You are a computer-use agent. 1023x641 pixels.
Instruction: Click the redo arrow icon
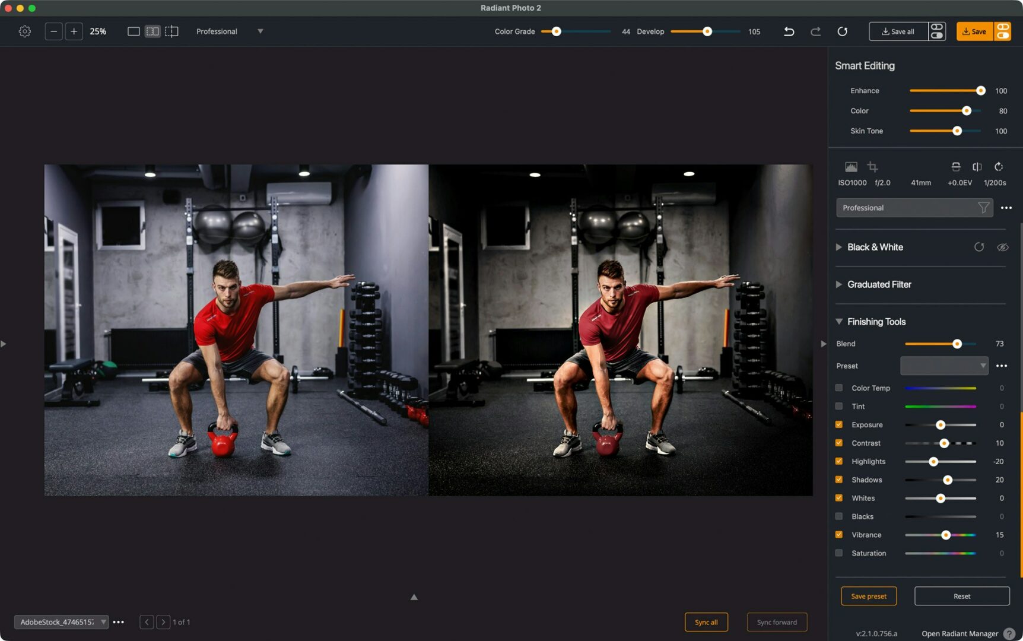(815, 31)
